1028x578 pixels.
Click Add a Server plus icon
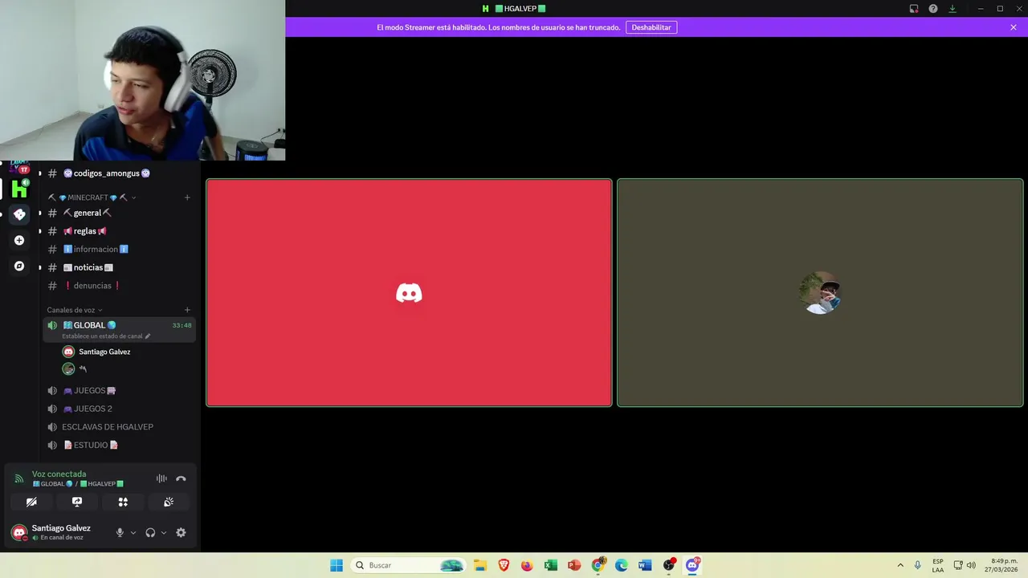coord(19,240)
